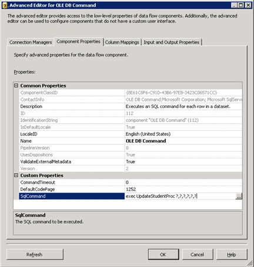Viewport: 254px width, 267px height.
Task: Collapse the Common Properties section
Action: pyautogui.click(x=16, y=86)
